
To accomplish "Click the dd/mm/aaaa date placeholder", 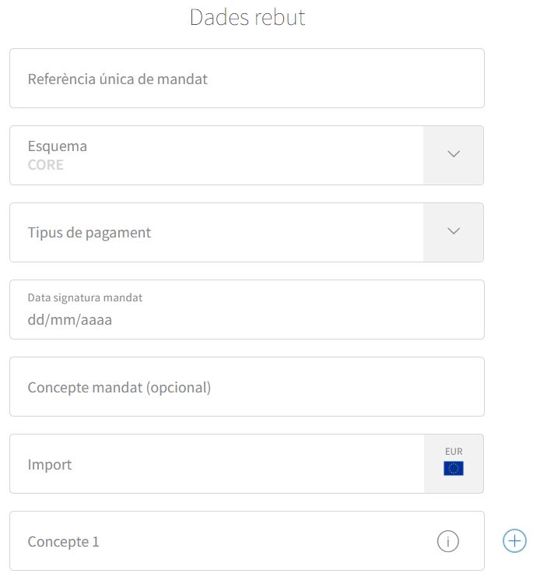I will [x=70, y=320].
